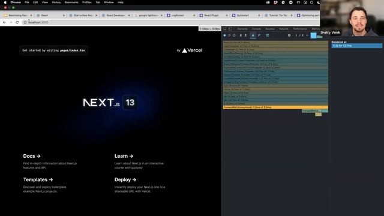
Task: Clear profiling data icon in Profiler
Action: pos(235,35)
